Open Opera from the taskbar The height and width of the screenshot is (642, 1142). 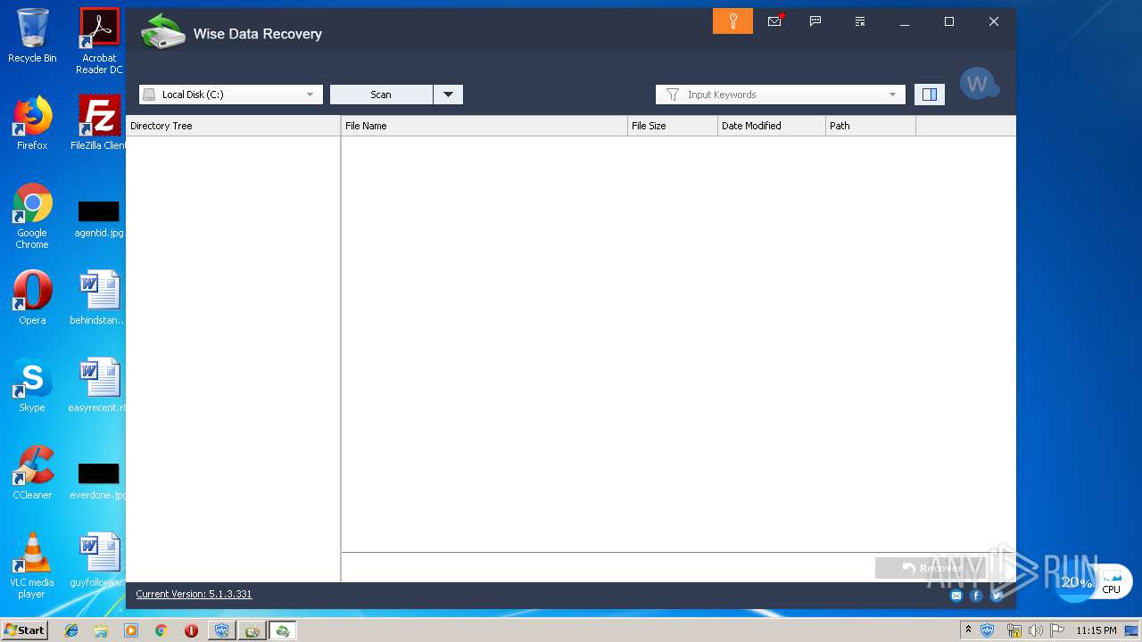tap(191, 630)
